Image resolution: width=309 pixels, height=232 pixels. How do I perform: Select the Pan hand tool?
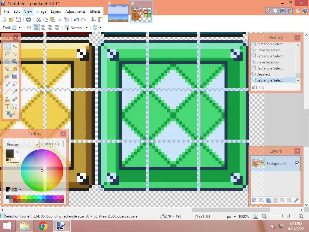(x=14, y=69)
